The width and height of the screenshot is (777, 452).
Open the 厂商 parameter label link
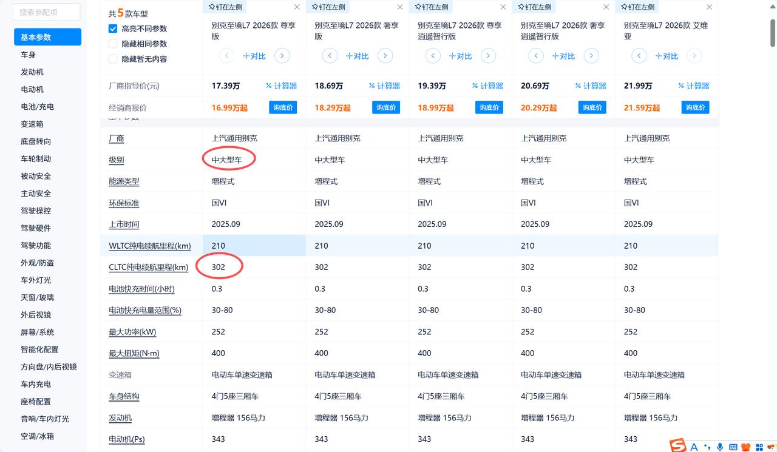tap(117, 138)
